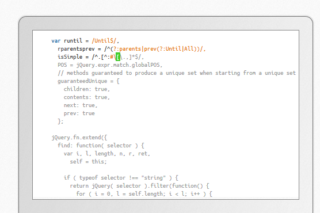Click the 'self = this;' assignment line
The width and height of the screenshot is (320, 213).
89,162
